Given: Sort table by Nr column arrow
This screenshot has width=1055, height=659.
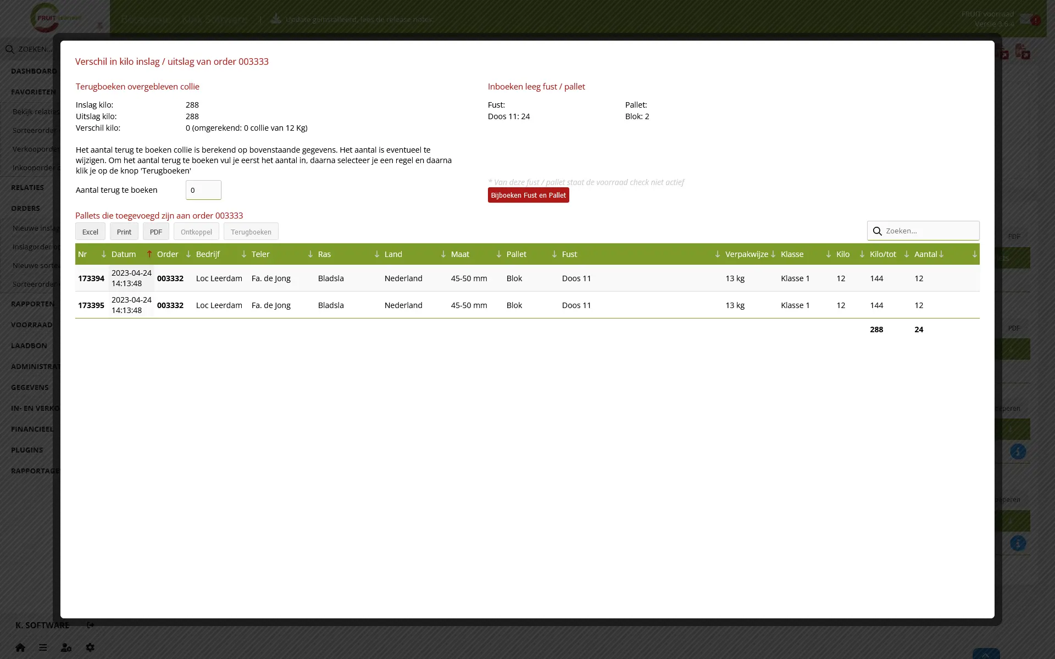Looking at the screenshot, I should (103, 254).
